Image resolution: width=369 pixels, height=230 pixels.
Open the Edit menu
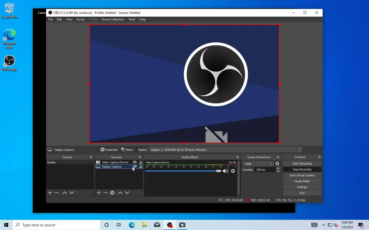(59, 19)
